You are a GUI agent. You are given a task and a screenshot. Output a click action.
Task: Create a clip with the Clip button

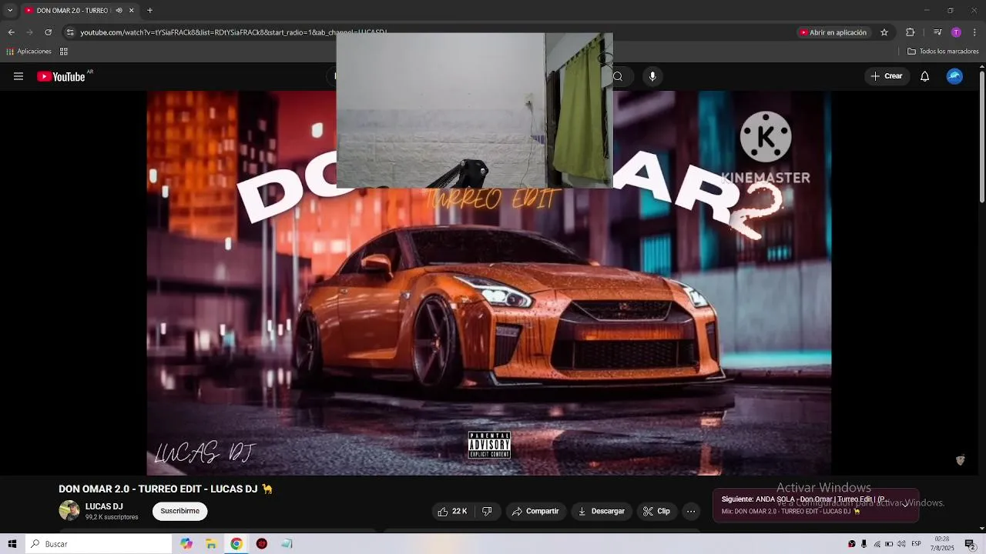[x=657, y=511]
